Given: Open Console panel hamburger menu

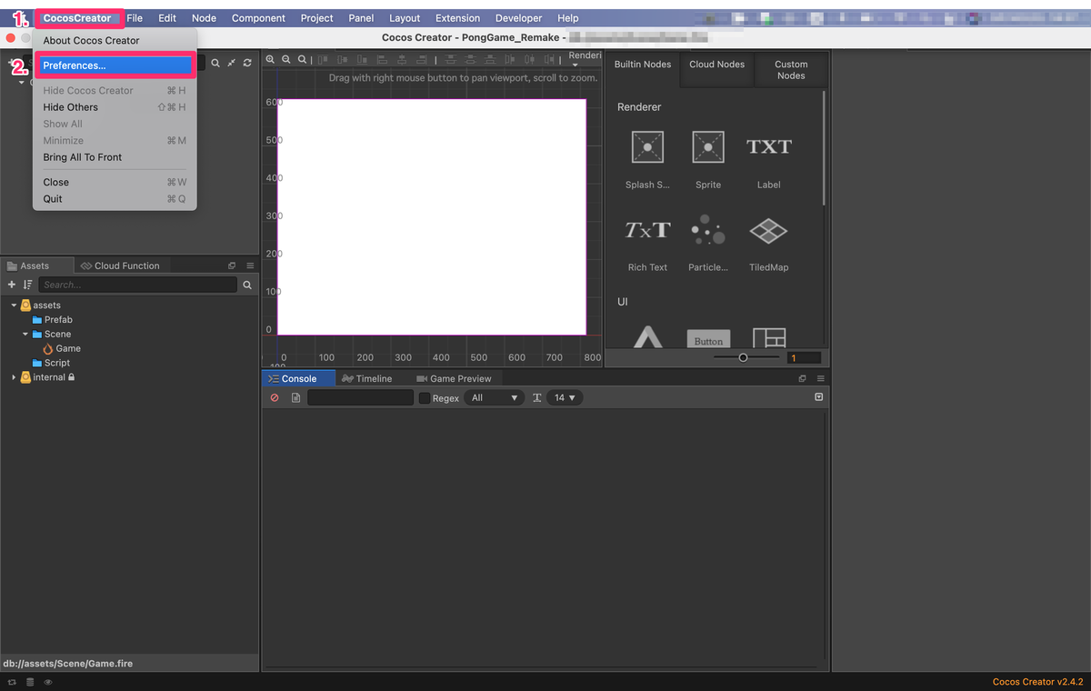Looking at the screenshot, I should tap(820, 378).
